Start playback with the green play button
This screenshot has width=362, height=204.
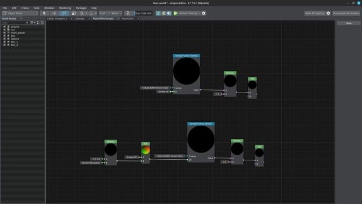[x=176, y=13]
